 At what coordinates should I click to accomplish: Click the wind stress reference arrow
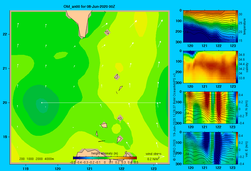point(154,156)
